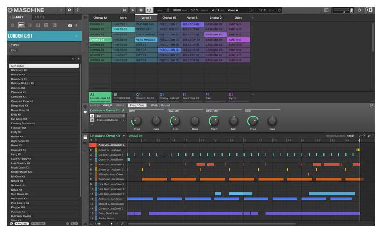Image resolution: width=382 pixels, height=233 pixels.
Task: Select the Width / Output parameter page
Action: (160, 105)
